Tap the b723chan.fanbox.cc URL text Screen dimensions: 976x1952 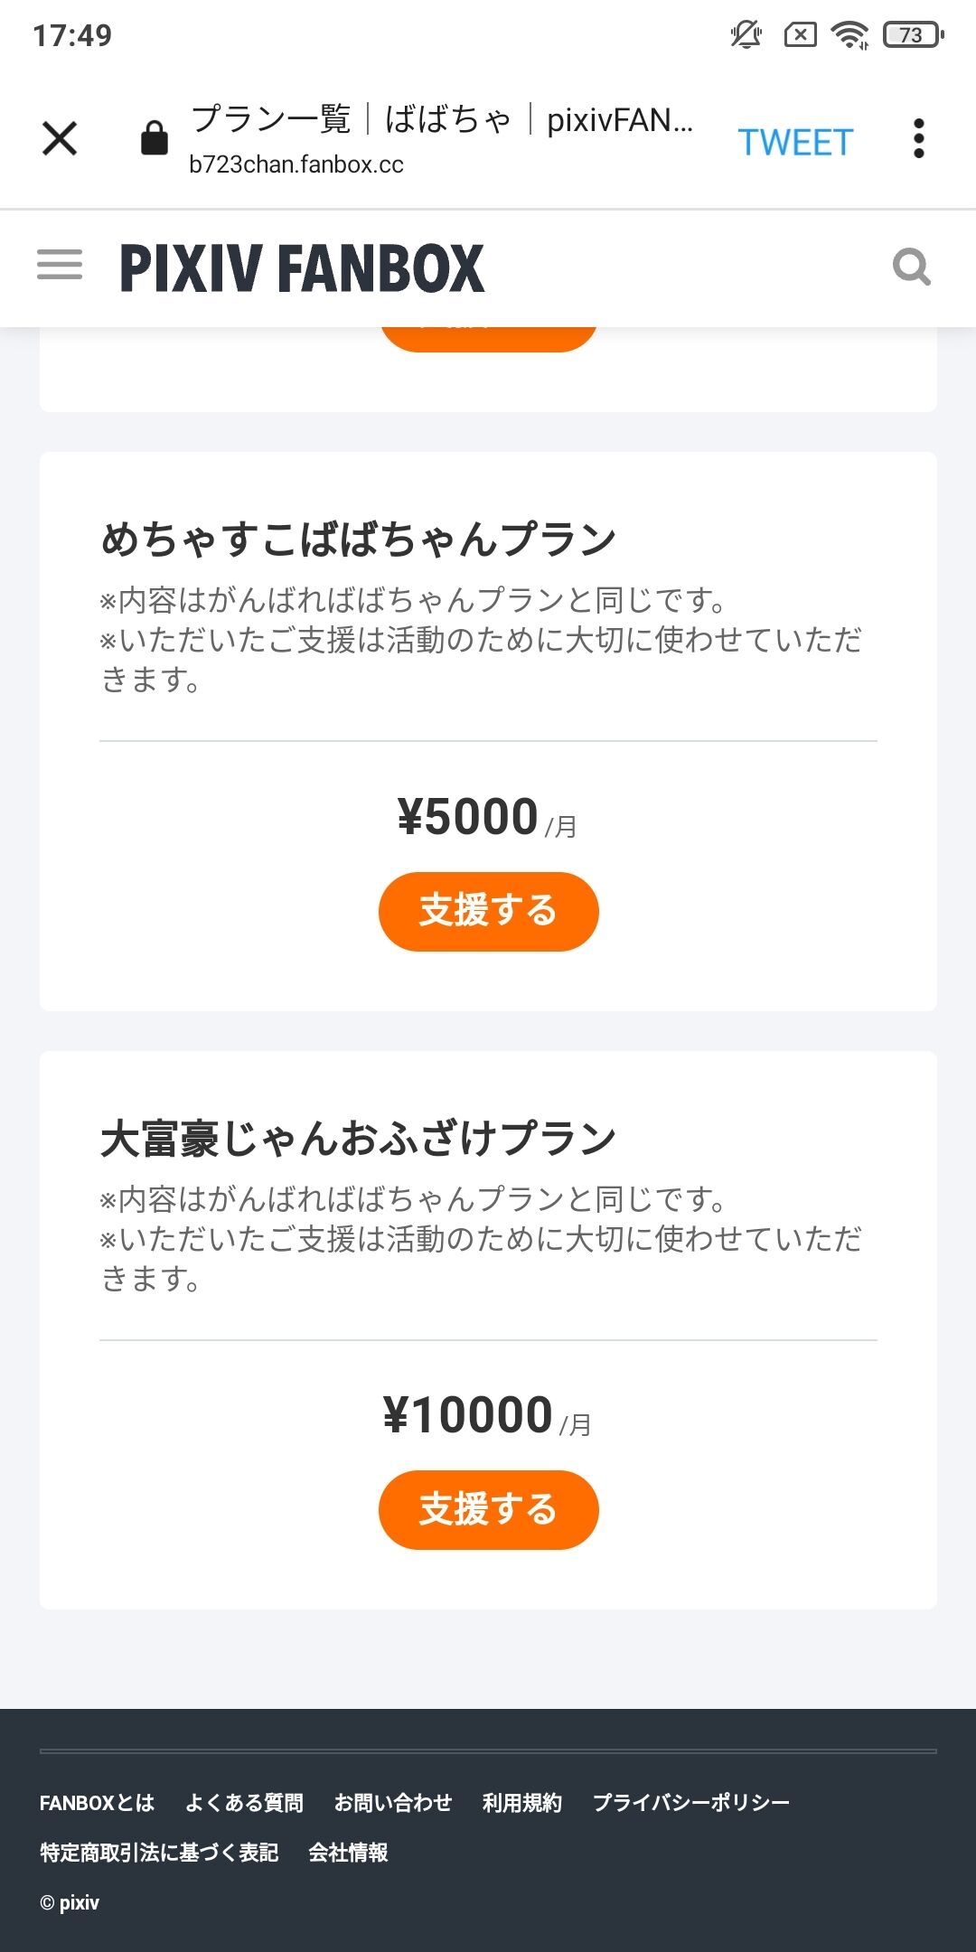296,164
